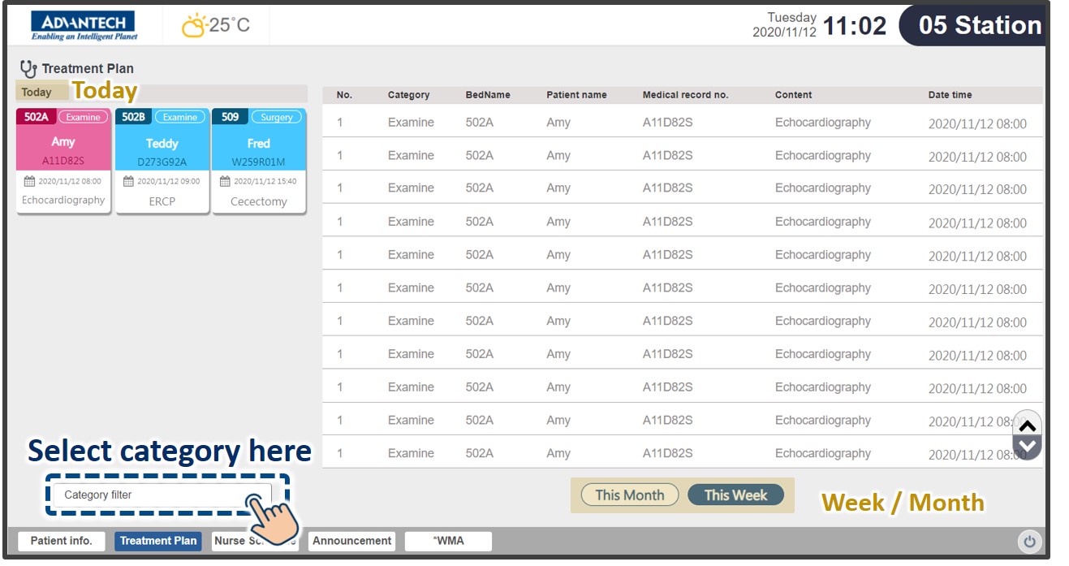Switch to the Patient info. tab

63,541
